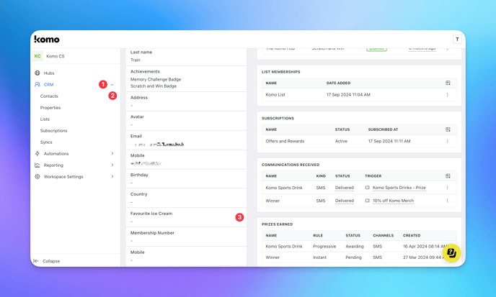
Task: Open column settings for Communications Received table
Action: [x=448, y=176]
